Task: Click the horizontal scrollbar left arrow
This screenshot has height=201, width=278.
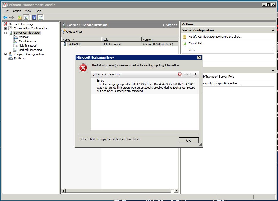Action: tap(63, 191)
